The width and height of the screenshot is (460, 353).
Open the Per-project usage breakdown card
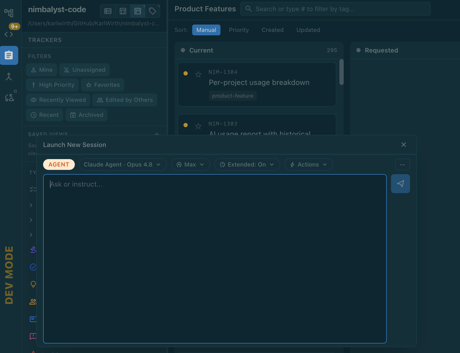click(257, 84)
